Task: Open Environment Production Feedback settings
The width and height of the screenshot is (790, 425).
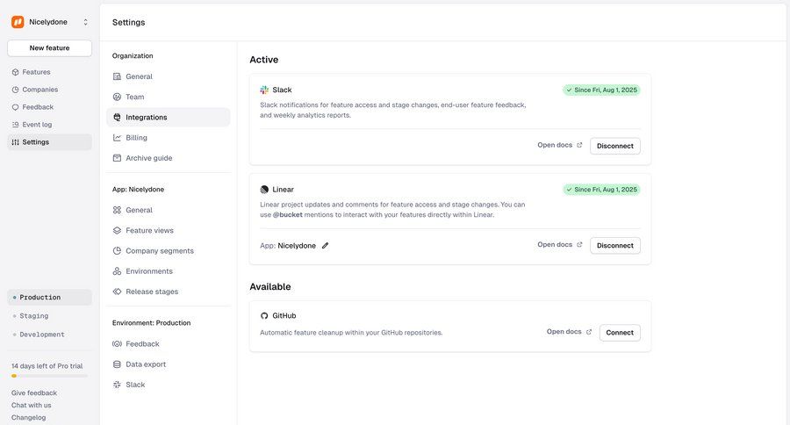Action: pyautogui.click(x=169, y=344)
